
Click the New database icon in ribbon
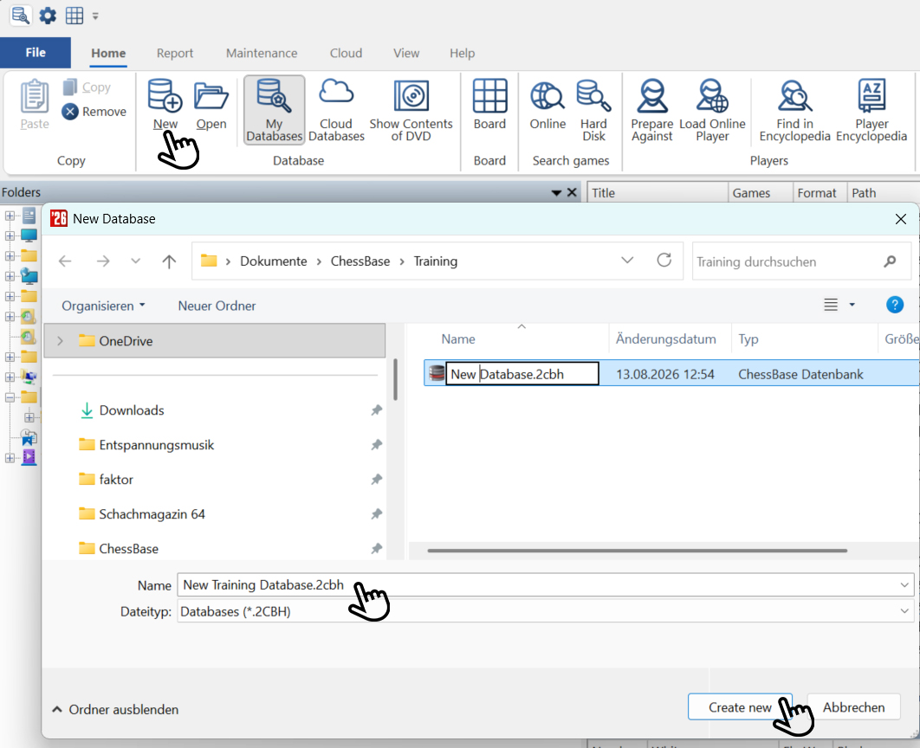(x=165, y=95)
